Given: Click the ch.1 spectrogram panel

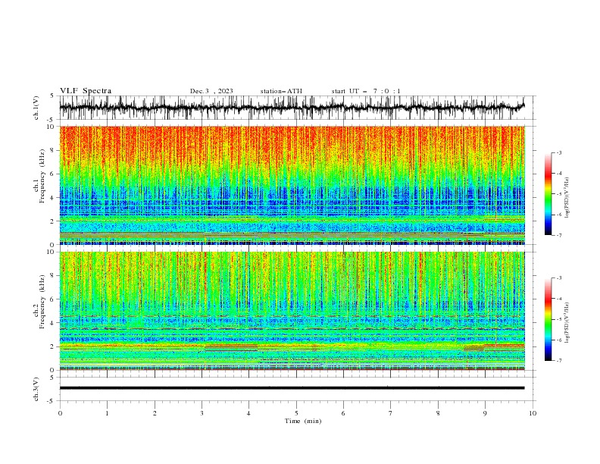Looking at the screenshot, I should coord(292,185).
